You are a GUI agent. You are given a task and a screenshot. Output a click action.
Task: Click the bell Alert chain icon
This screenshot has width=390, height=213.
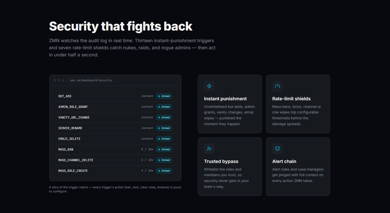277,149
